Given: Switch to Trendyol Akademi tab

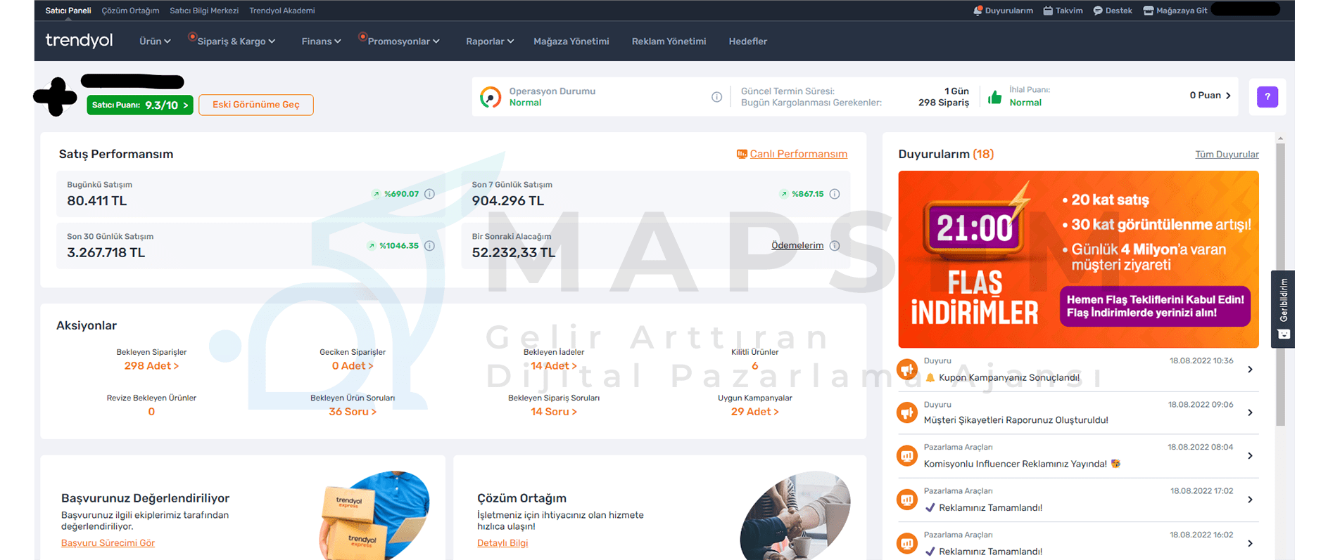Looking at the screenshot, I should click(x=282, y=11).
